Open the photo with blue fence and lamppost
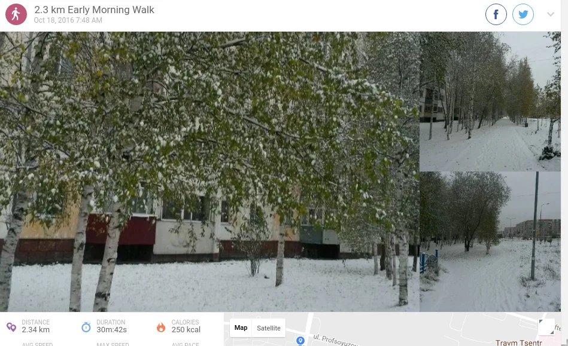 pos(490,242)
